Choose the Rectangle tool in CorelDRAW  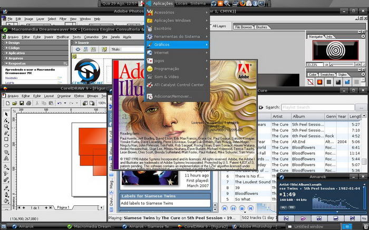point(6,139)
